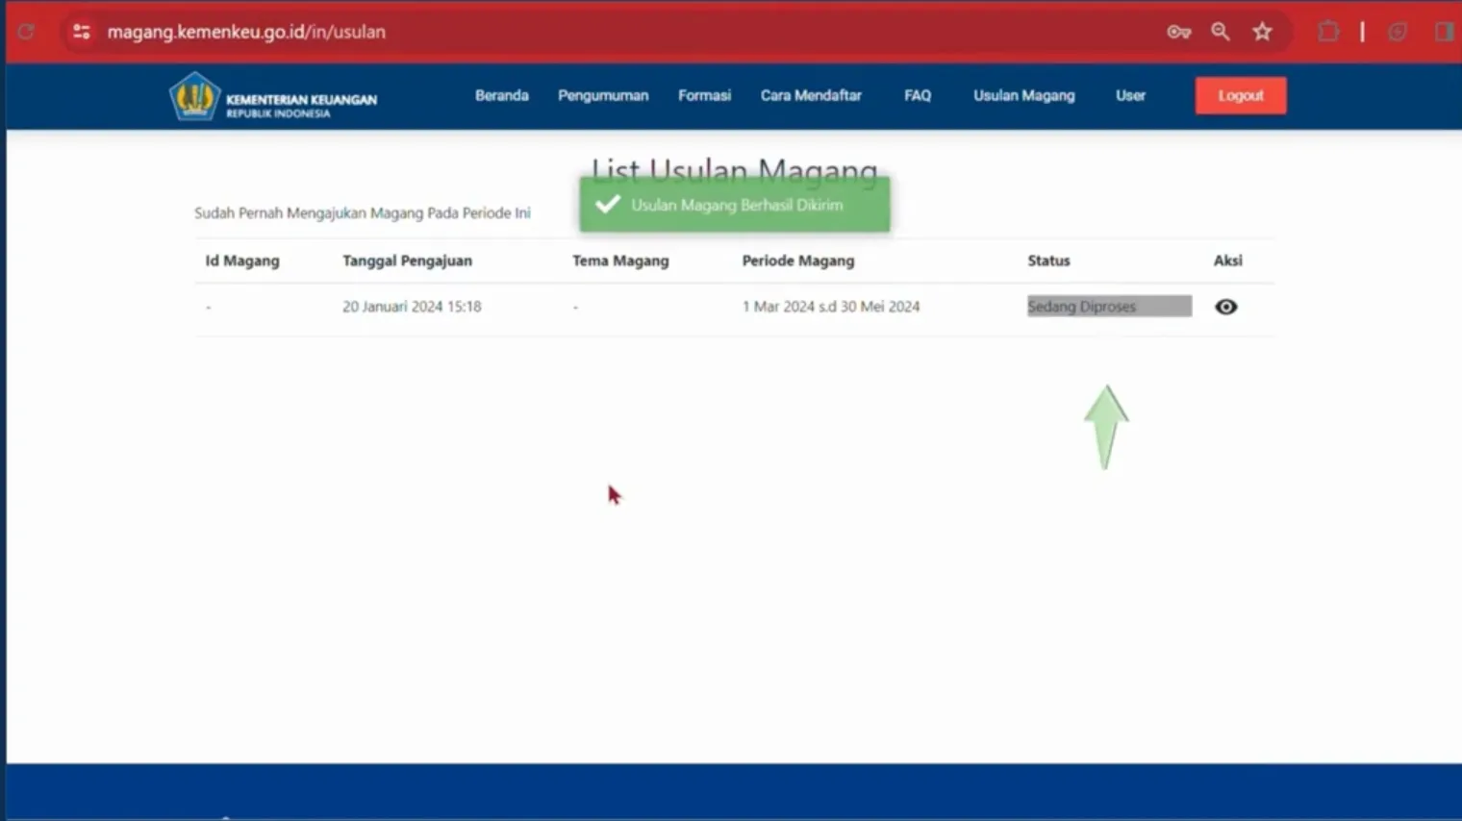This screenshot has width=1462, height=821.
Task: Open the FAQ page
Action: click(x=918, y=95)
